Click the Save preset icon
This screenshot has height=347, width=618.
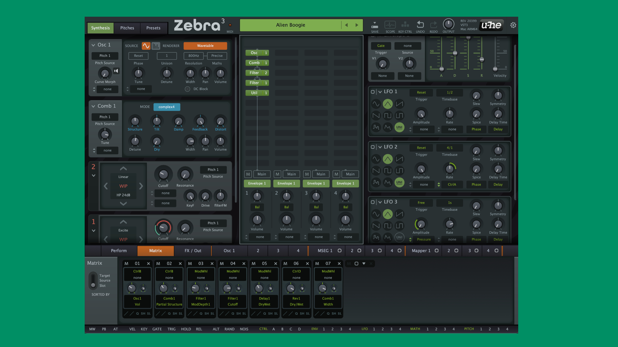[375, 25]
